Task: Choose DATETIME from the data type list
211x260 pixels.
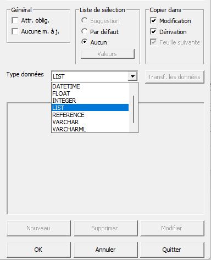Action: click(90, 86)
